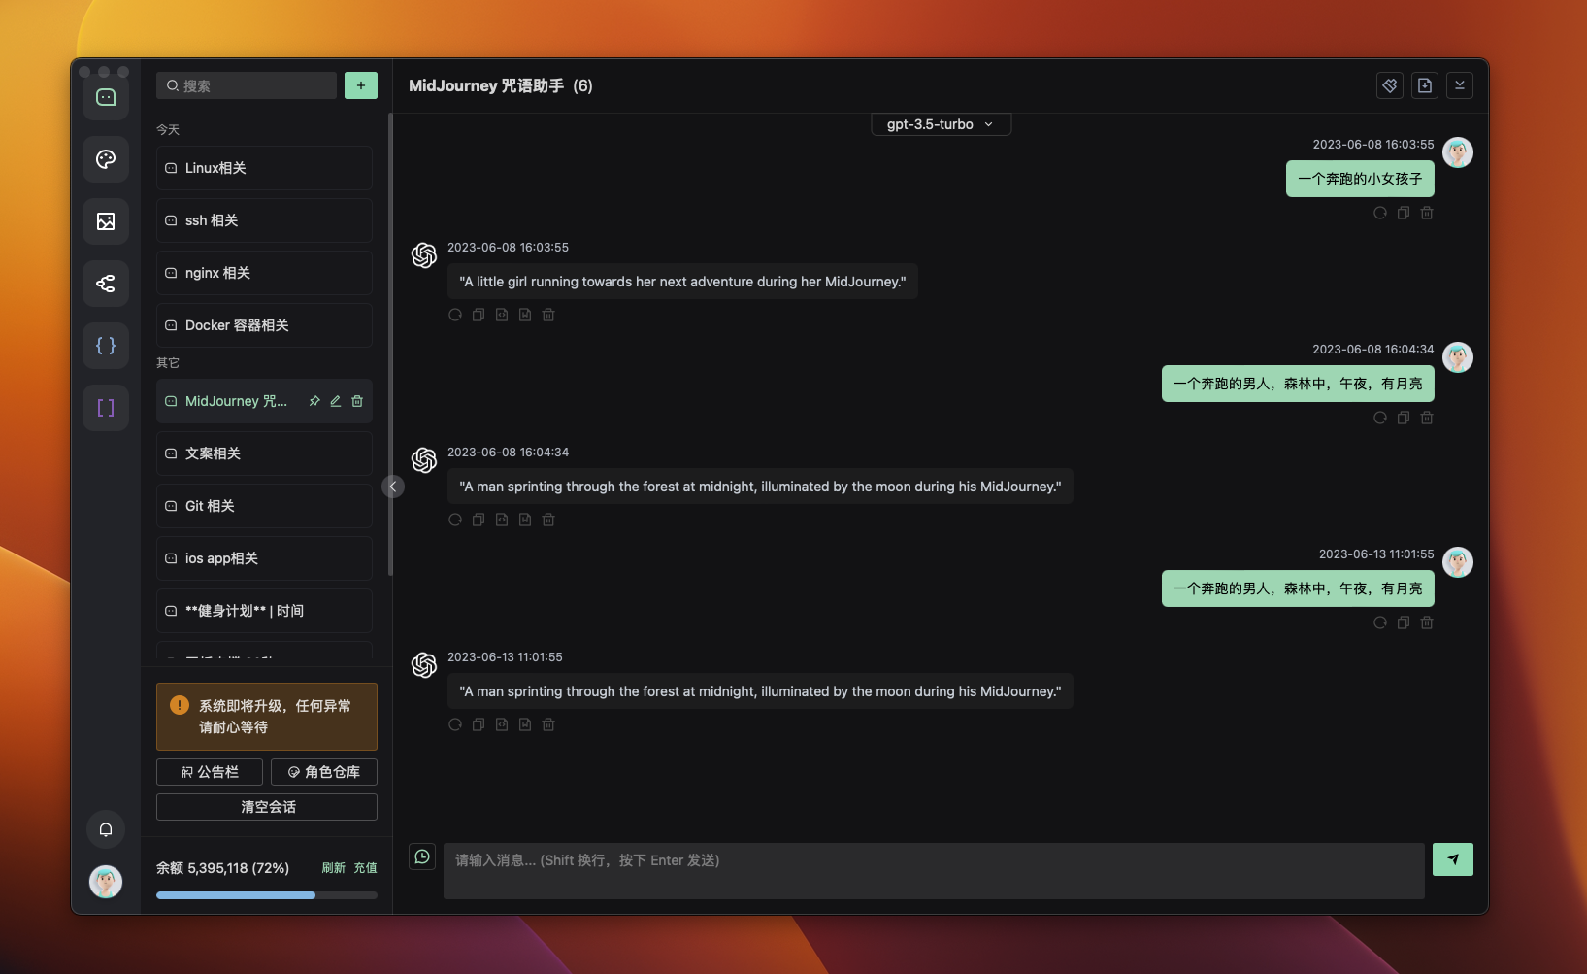Copy the 16:04:34 user message
This screenshot has width=1587, height=974.
point(1404,418)
